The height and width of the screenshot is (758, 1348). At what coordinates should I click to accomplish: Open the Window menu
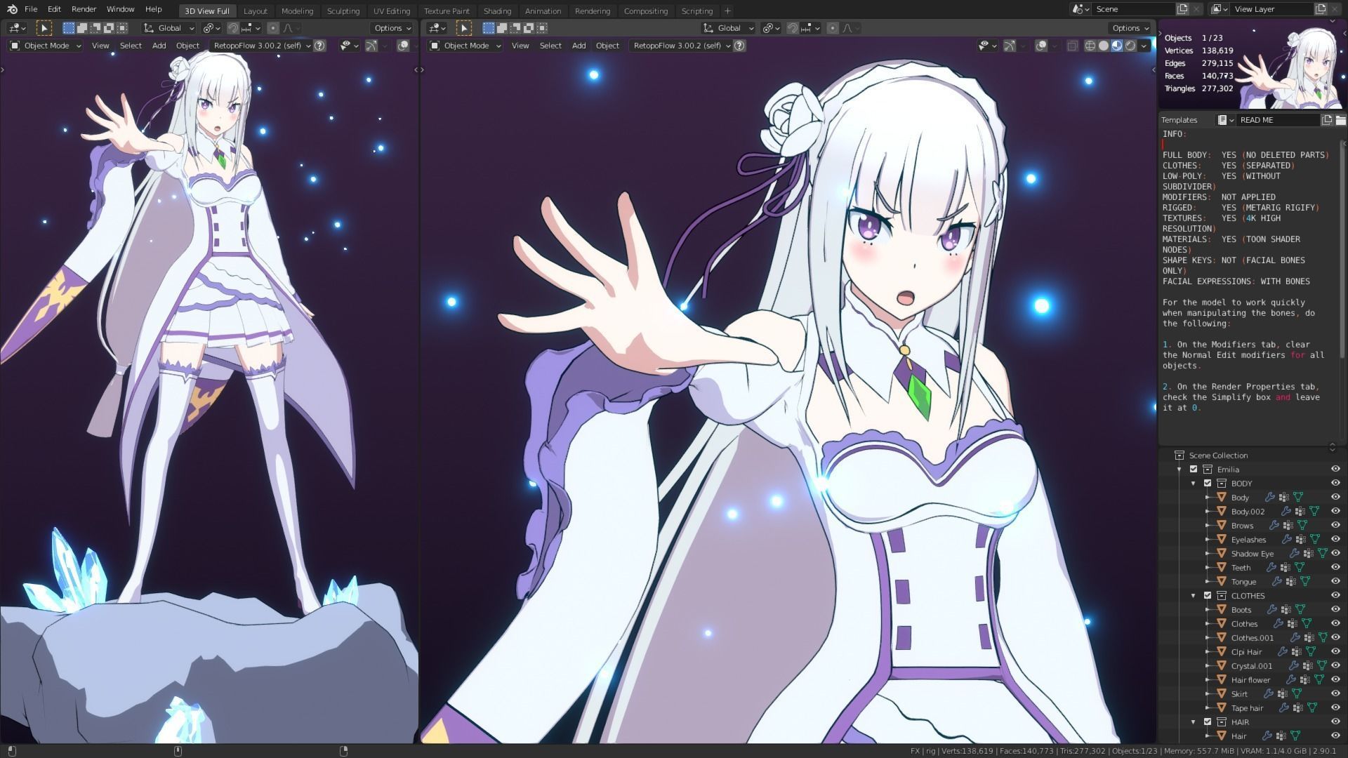[x=120, y=9]
